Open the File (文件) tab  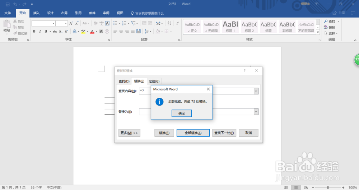(x=8, y=13)
